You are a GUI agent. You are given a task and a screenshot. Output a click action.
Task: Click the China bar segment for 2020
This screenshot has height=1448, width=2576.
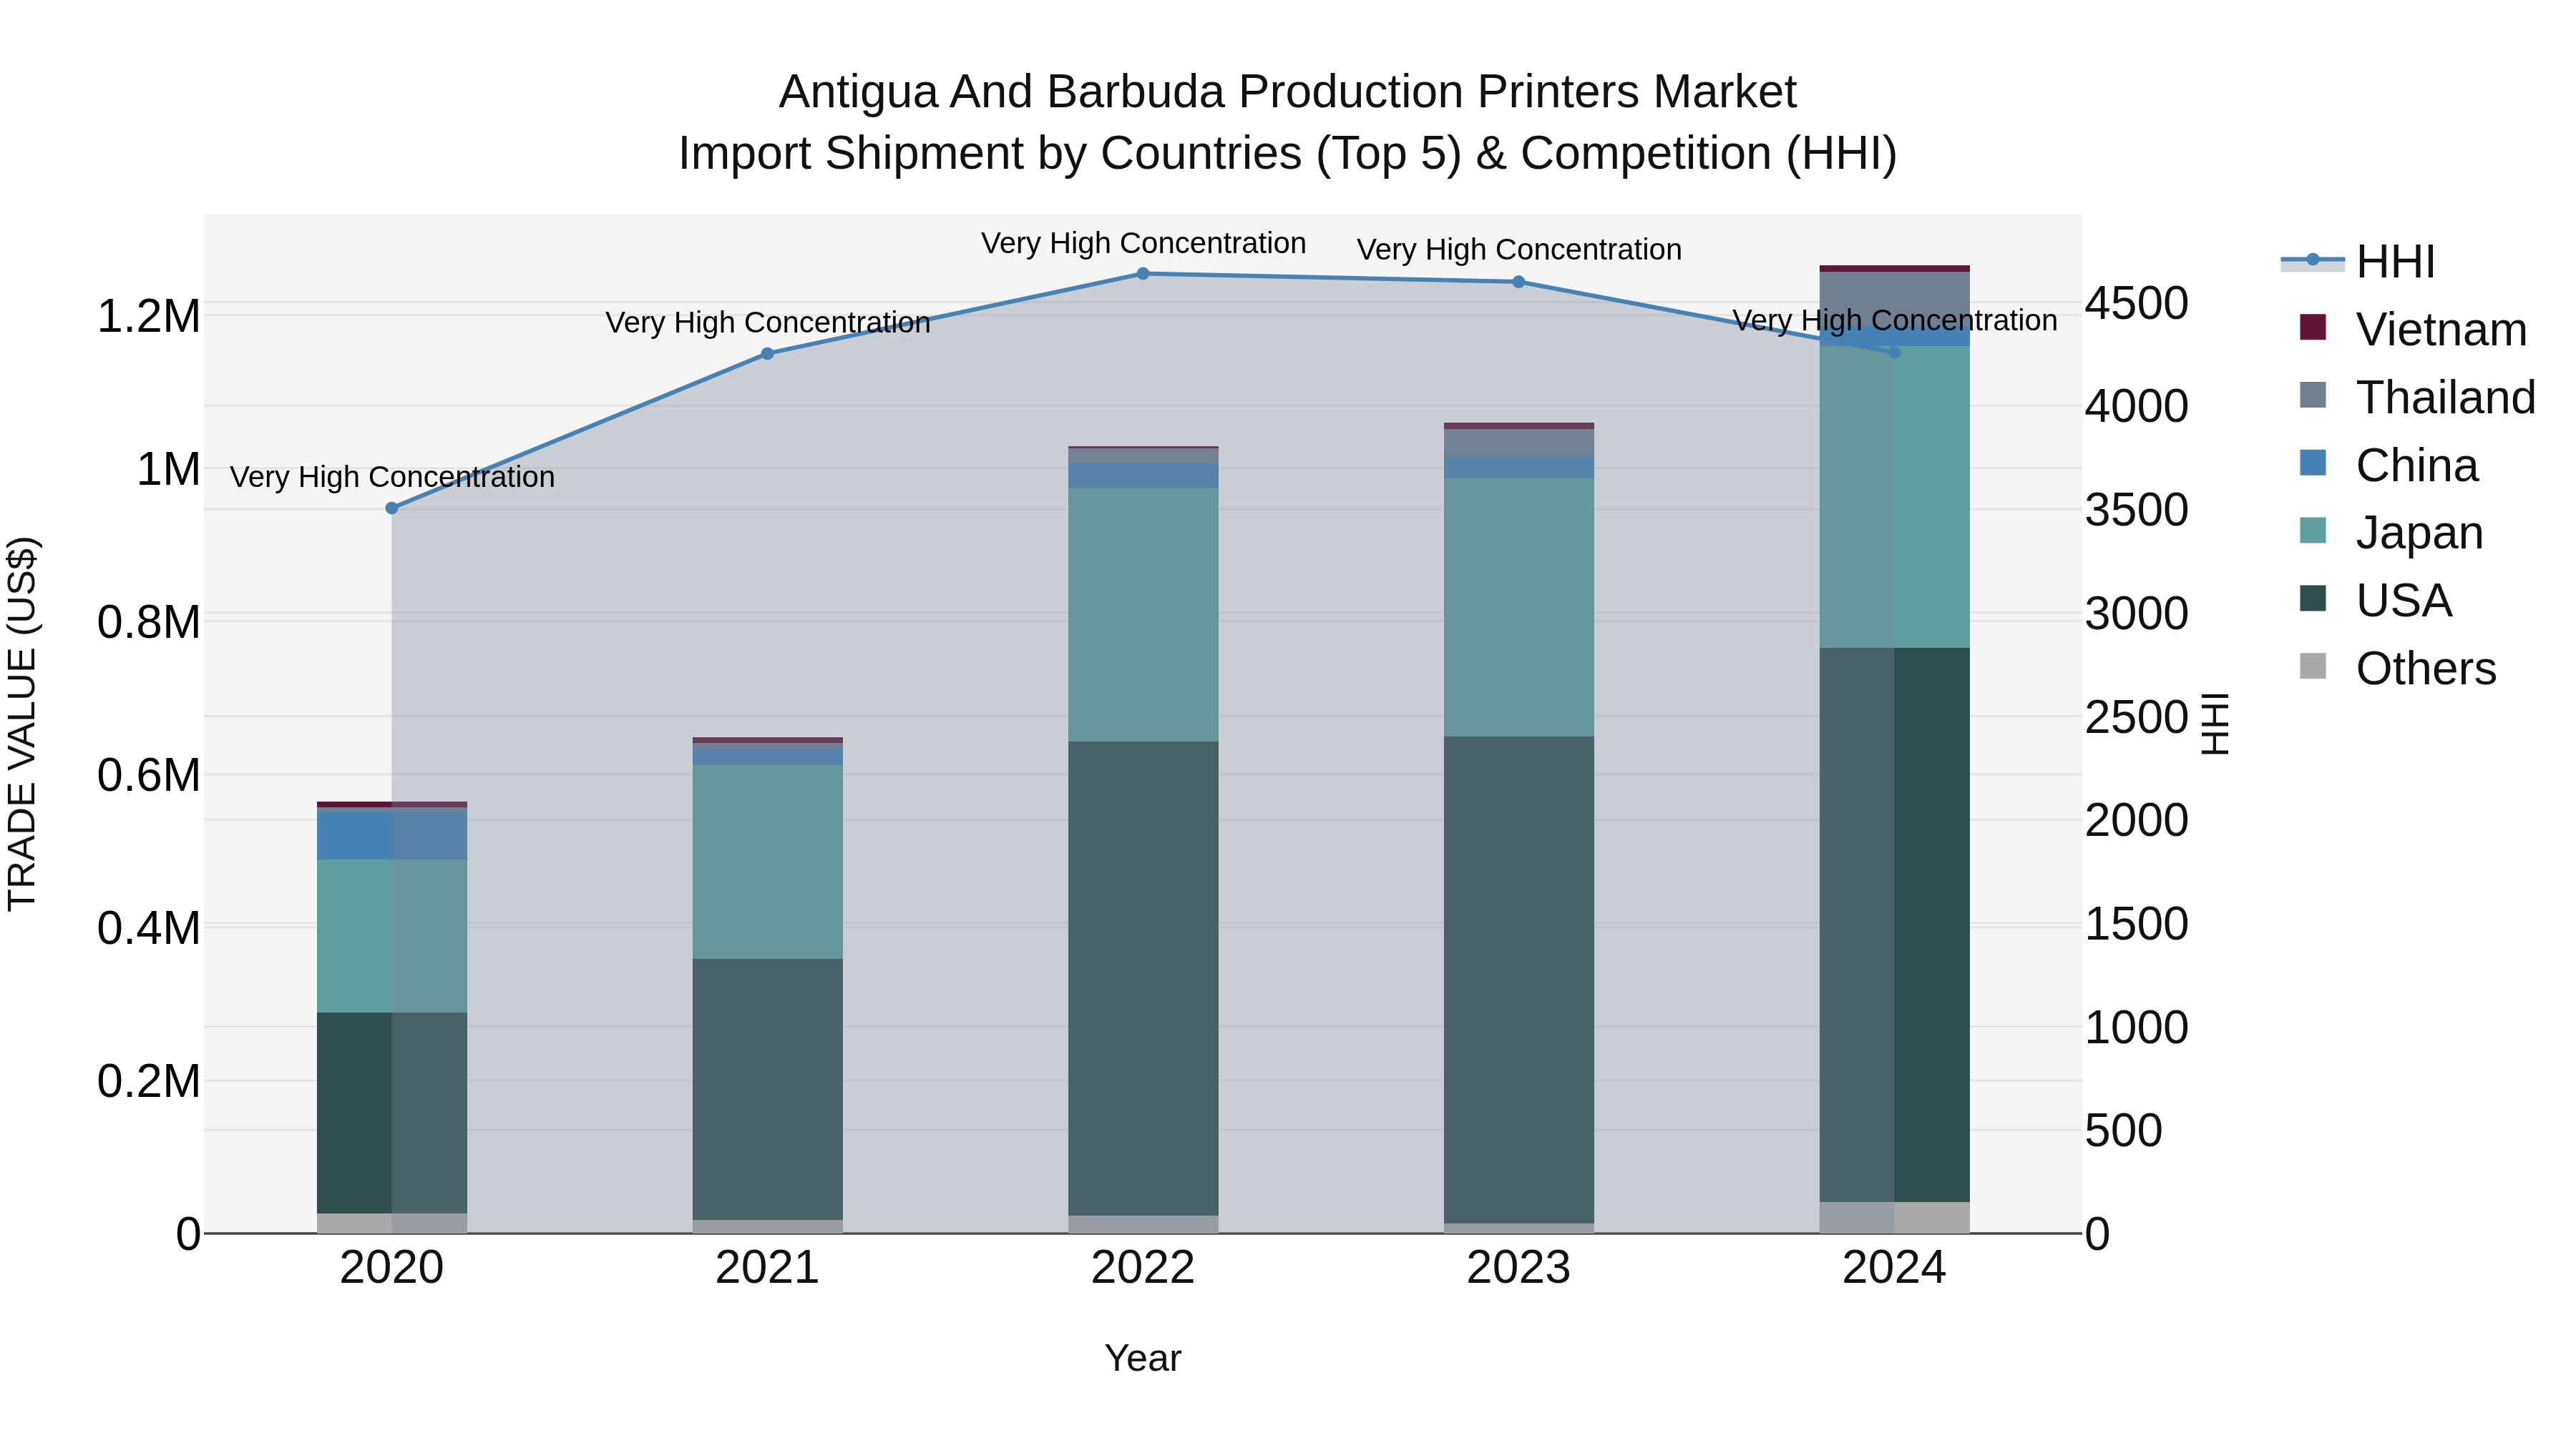(392, 834)
